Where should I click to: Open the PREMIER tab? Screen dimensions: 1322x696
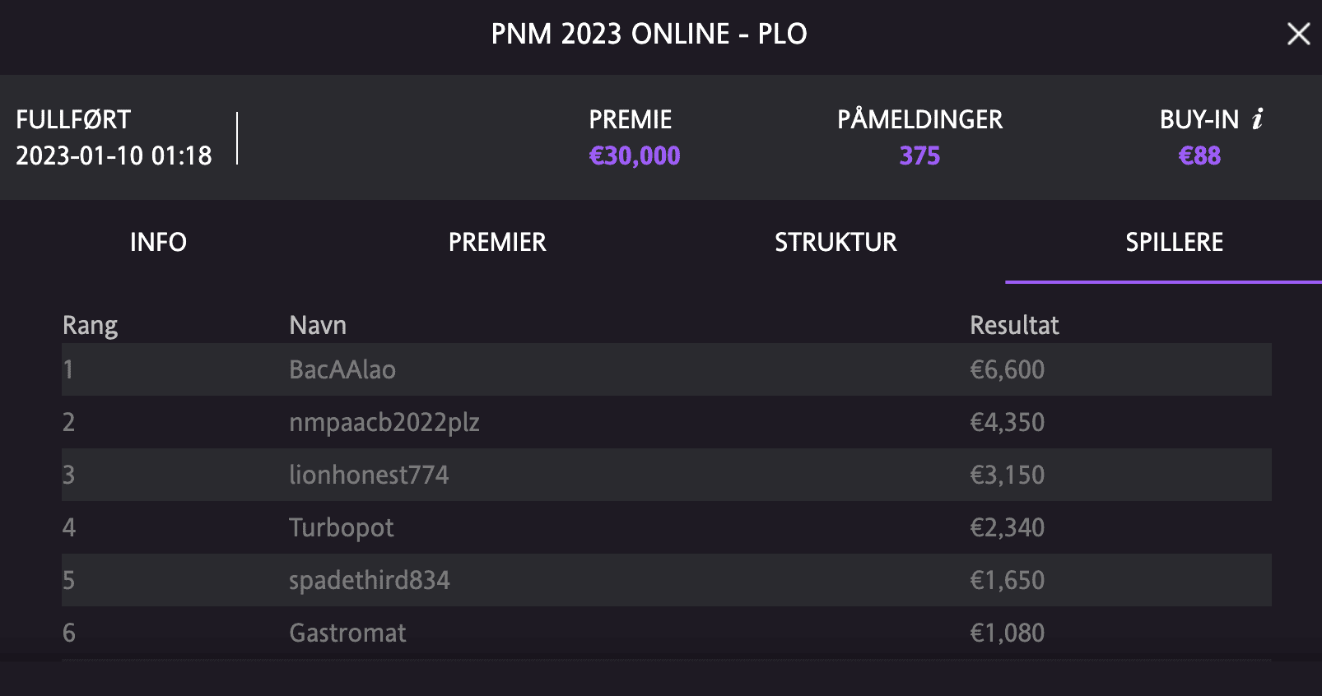coord(497,242)
